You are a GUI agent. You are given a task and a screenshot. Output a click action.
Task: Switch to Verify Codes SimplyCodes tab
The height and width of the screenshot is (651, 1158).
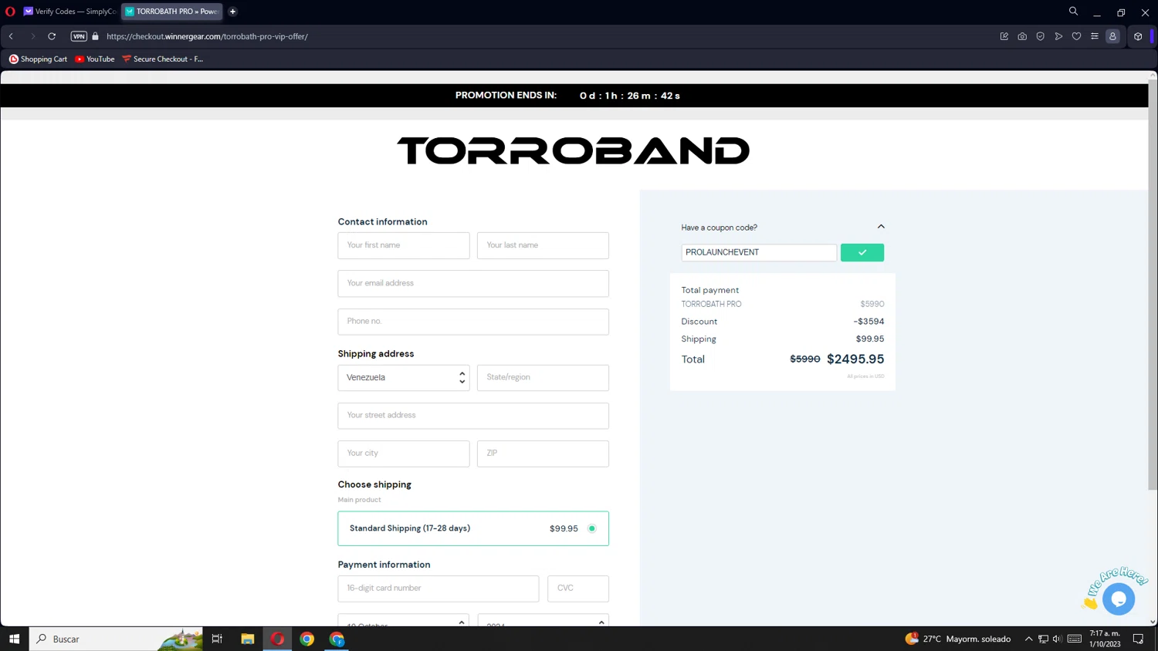tap(69, 12)
